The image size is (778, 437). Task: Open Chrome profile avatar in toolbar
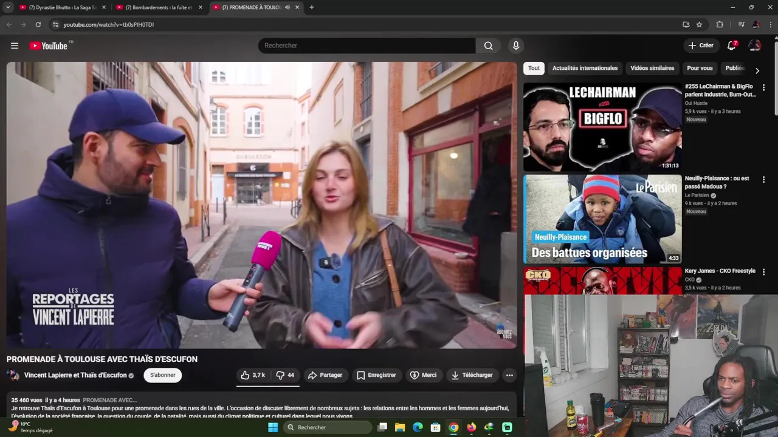tap(756, 24)
